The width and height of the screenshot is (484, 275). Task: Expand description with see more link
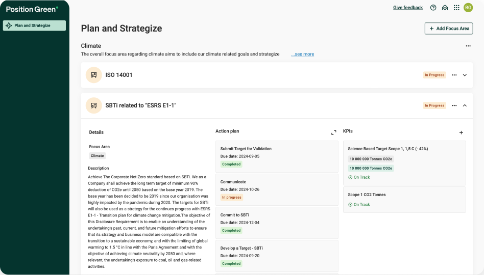pos(303,54)
